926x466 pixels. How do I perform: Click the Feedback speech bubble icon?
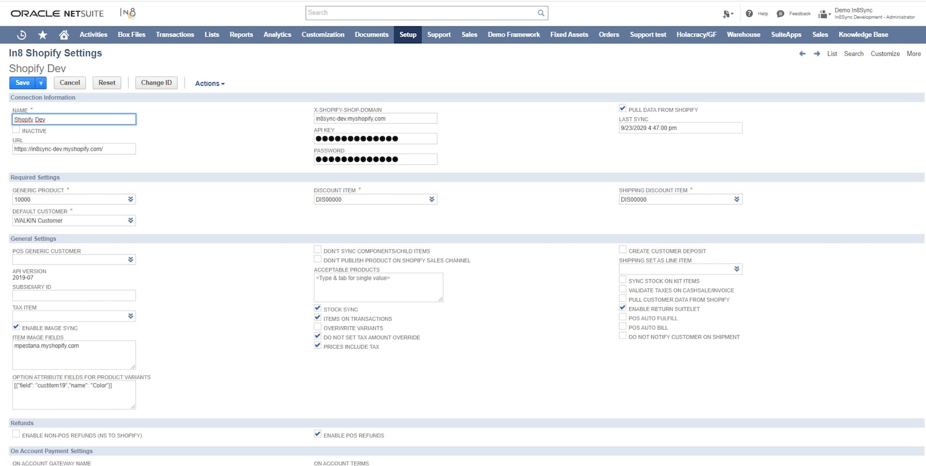coord(780,13)
